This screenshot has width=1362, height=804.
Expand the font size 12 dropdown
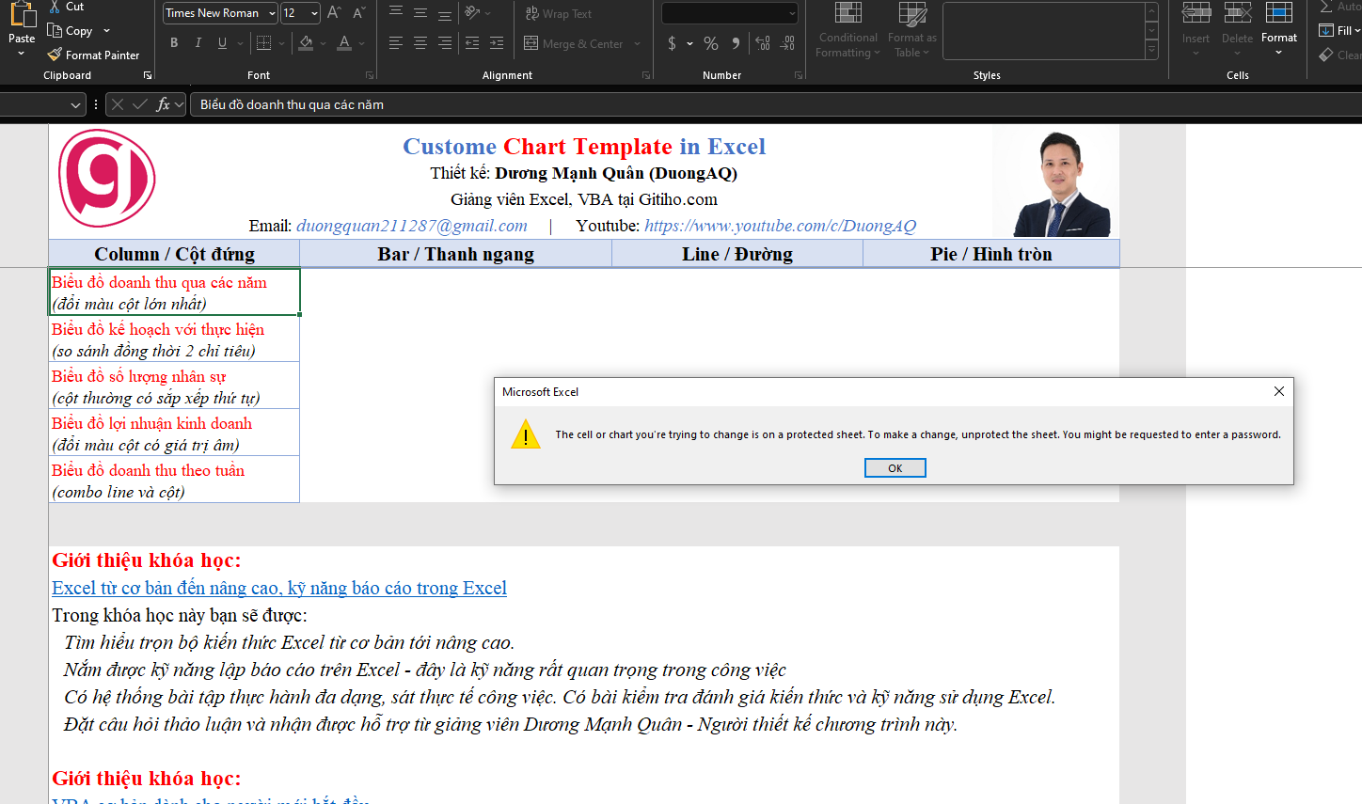tap(314, 13)
